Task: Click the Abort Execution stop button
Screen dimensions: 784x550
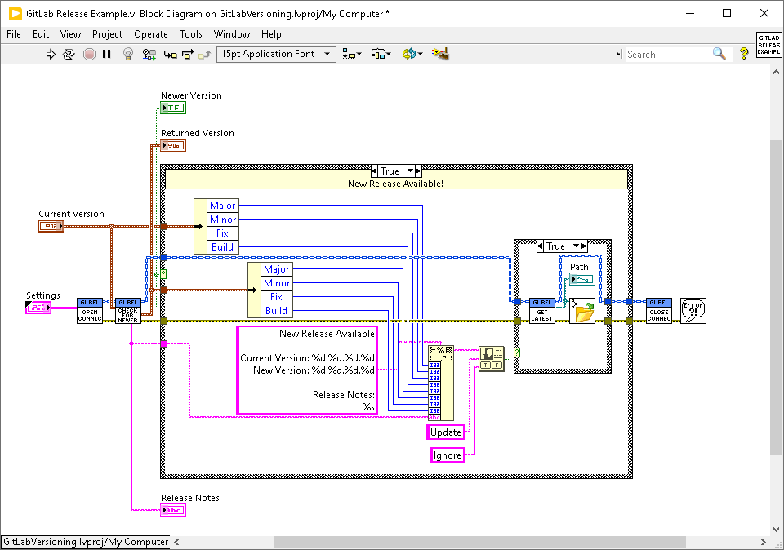Action: click(90, 54)
